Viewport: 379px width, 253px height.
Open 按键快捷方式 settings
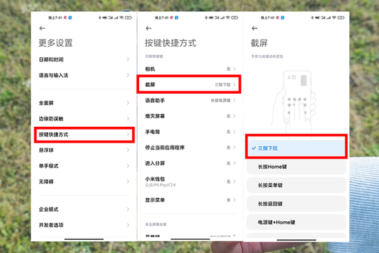[x=84, y=134]
